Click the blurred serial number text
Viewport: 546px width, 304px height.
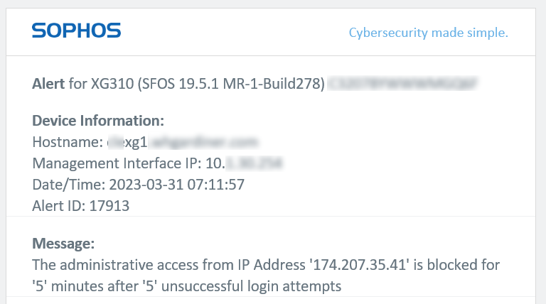(x=402, y=84)
